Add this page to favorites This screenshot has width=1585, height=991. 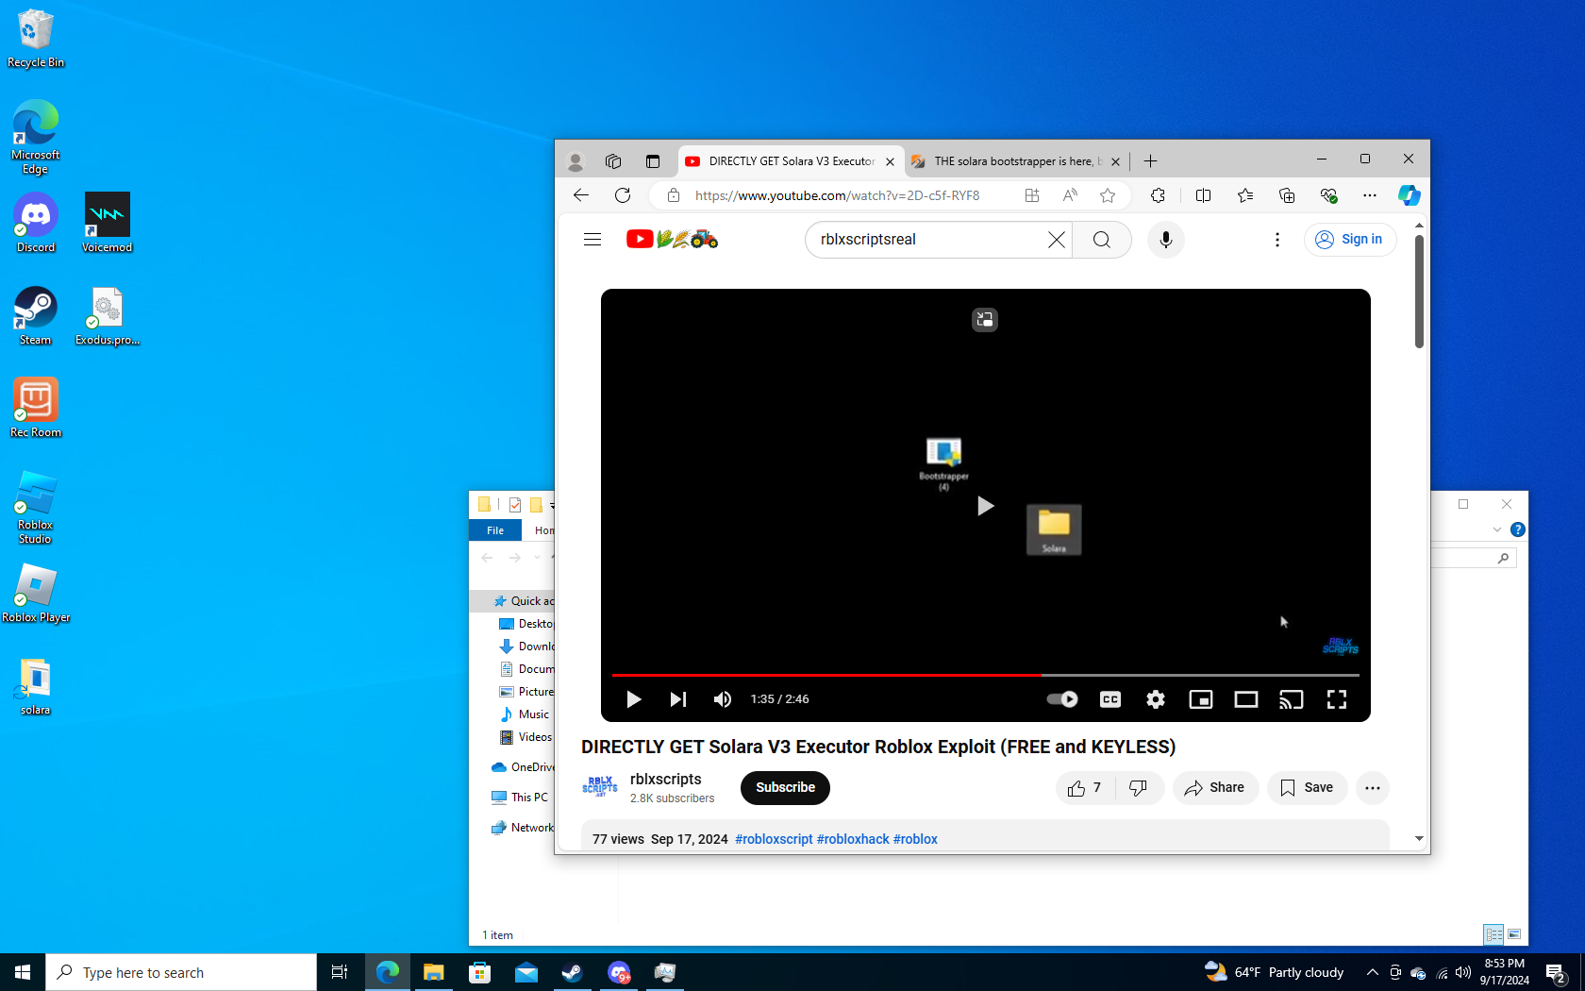click(x=1108, y=195)
